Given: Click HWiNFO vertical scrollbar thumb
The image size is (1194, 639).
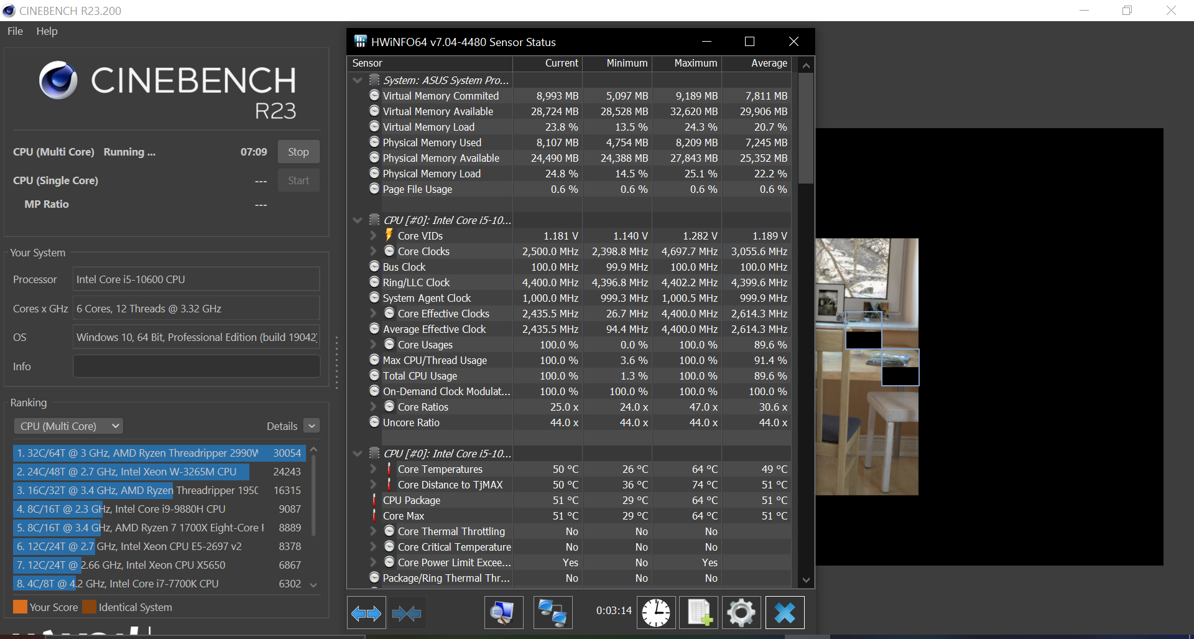Looking at the screenshot, I should pyautogui.click(x=806, y=128).
